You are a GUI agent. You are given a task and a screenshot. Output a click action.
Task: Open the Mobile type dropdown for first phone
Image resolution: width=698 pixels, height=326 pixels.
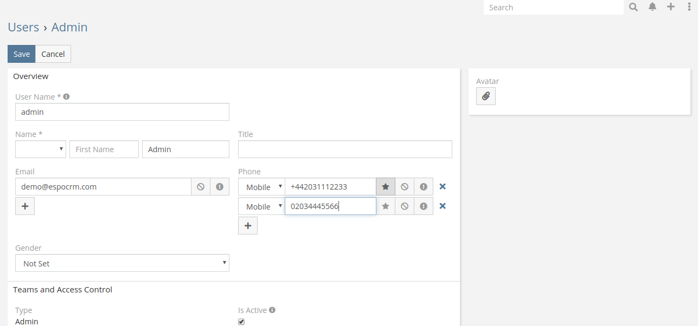tap(261, 187)
